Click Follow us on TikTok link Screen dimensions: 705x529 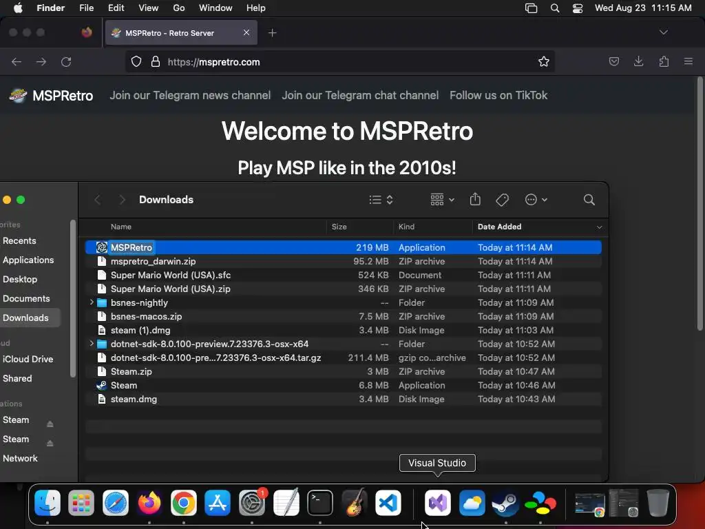tap(498, 95)
